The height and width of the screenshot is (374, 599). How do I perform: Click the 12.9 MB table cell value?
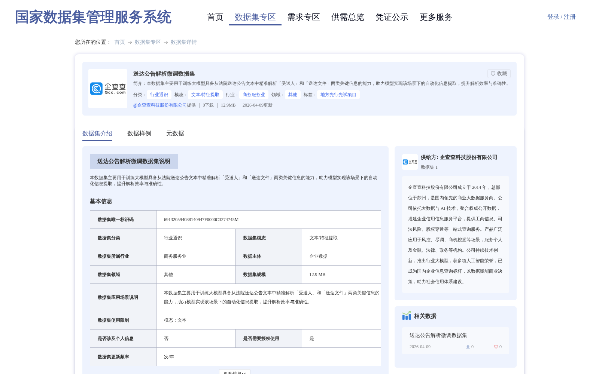317,275
